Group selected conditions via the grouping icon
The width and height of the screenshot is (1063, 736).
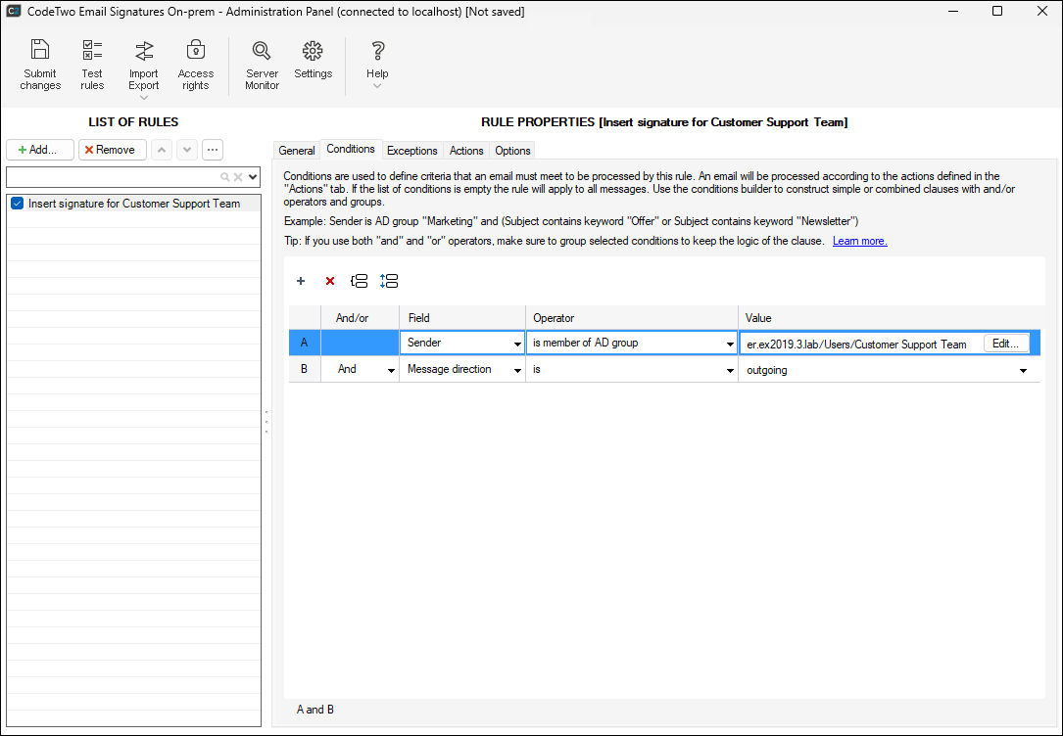tap(360, 281)
